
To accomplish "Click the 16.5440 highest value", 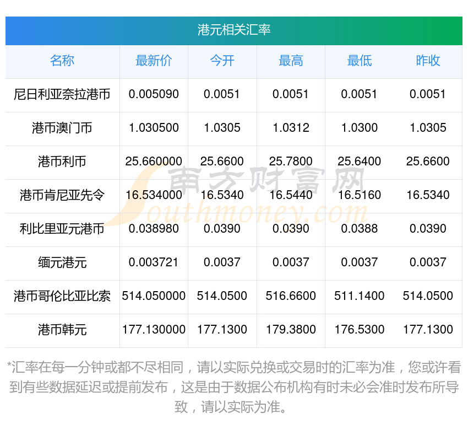I will [291, 195].
